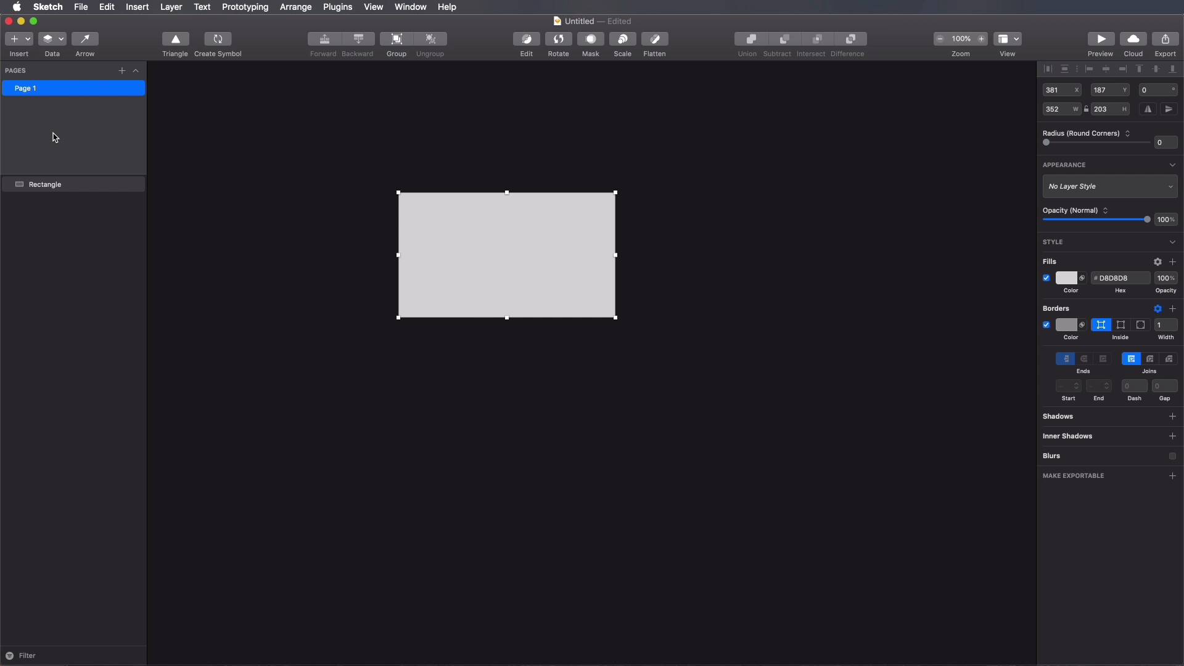Click the Create Symbol button

tap(218, 39)
